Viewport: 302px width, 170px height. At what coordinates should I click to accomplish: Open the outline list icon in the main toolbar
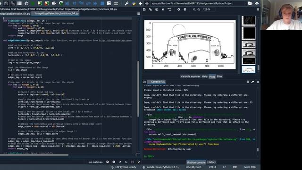coord(19,3)
